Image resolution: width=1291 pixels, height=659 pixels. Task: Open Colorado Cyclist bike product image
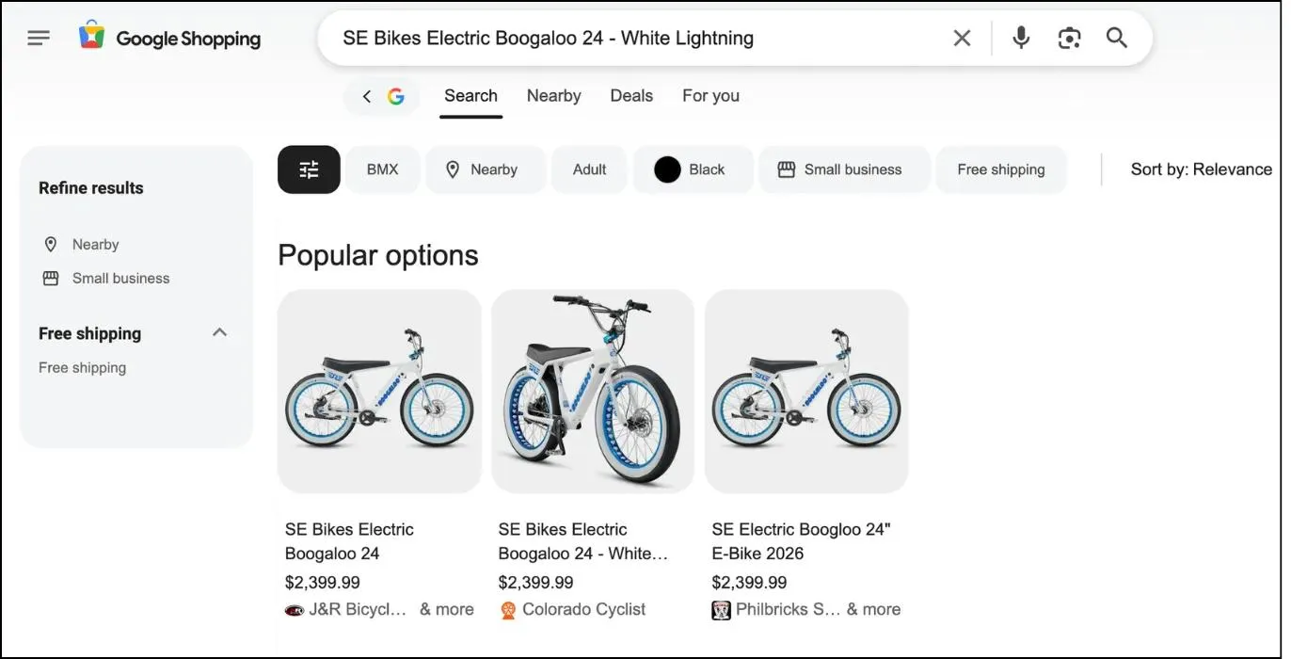coord(593,391)
